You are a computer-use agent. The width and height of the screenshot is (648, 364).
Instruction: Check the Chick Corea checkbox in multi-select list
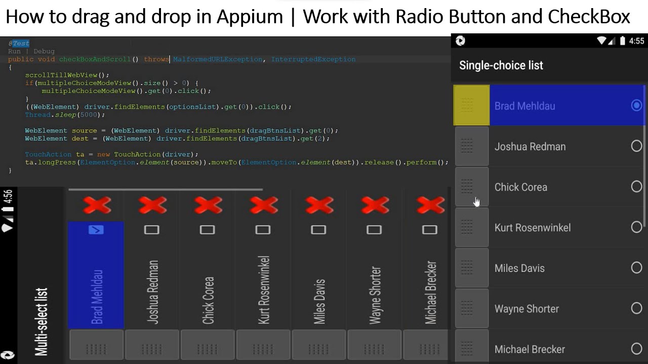point(207,230)
